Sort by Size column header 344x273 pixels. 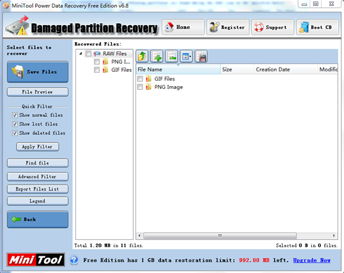pyautogui.click(x=237, y=69)
